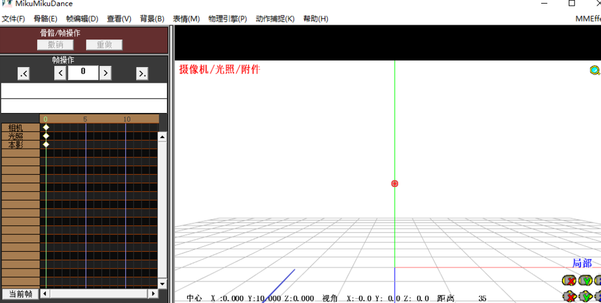Open the MMEffect menu

point(588,19)
